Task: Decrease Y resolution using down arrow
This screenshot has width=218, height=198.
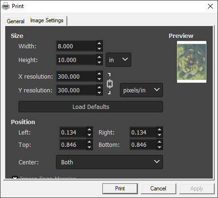Action: click(100, 93)
